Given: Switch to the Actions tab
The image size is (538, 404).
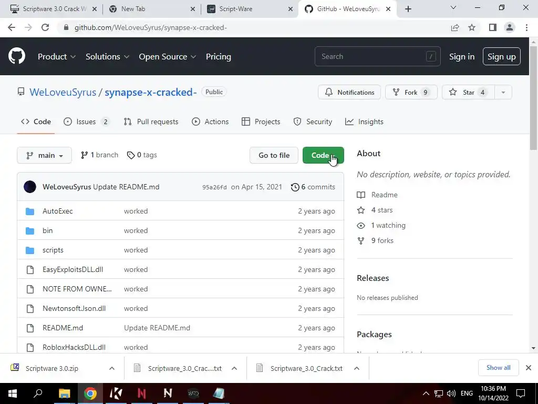Looking at the screenshot, I should pyautogui.click(x=210, y=122).
